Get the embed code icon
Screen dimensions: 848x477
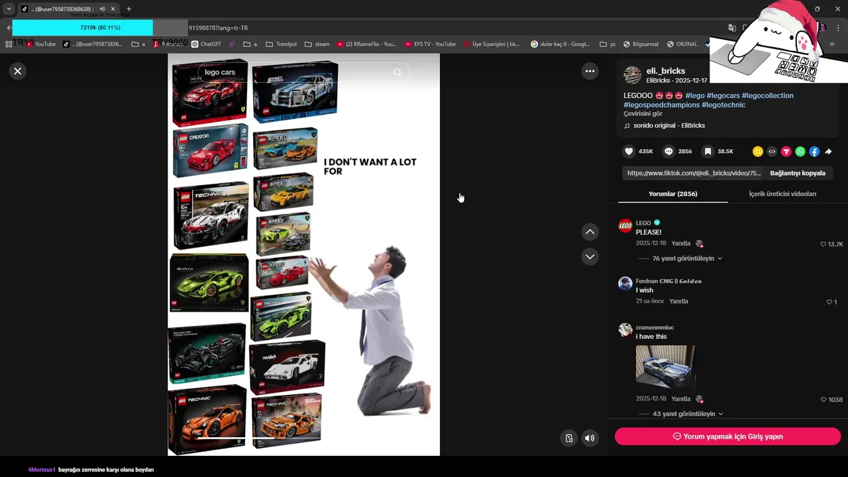point(772,152)
